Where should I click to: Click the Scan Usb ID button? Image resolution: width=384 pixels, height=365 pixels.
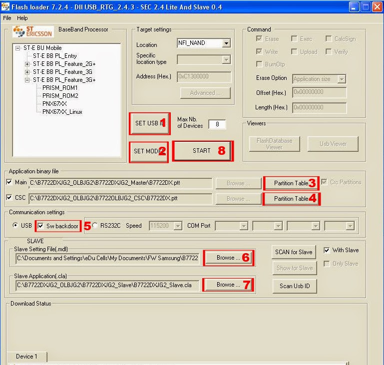[x=295, y=286]
